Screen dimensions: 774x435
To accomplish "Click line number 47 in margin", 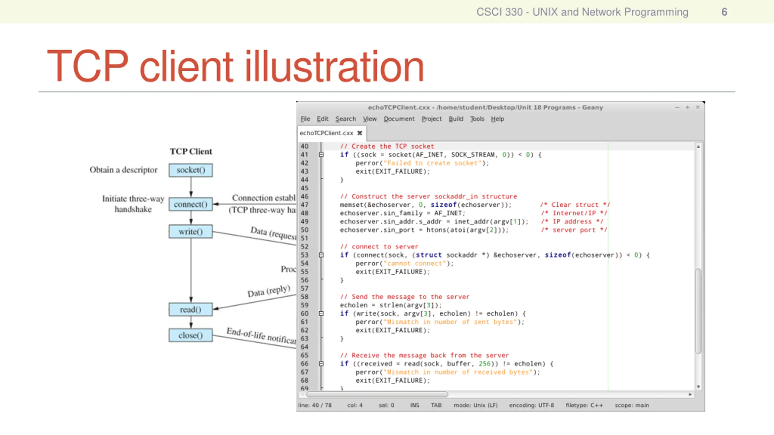I will [x=304, y=205].
